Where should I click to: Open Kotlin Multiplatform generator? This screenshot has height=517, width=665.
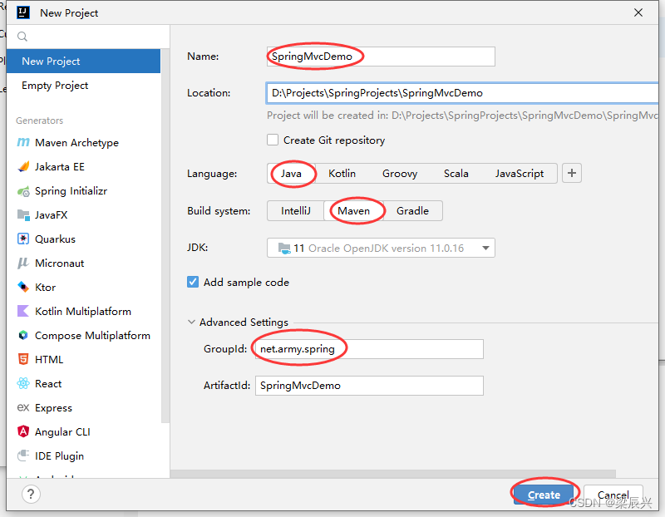(84, 312)
